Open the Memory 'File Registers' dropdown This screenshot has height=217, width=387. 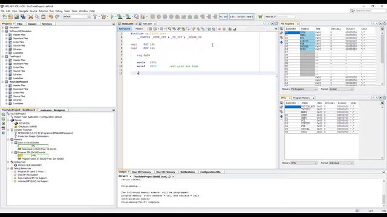pos(304,89)
